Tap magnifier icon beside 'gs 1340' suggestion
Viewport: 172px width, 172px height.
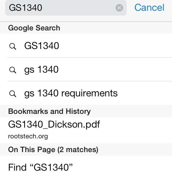[13, 70]
